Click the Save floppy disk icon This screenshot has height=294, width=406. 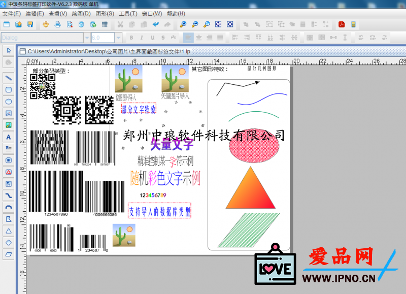tap(30, 24)
